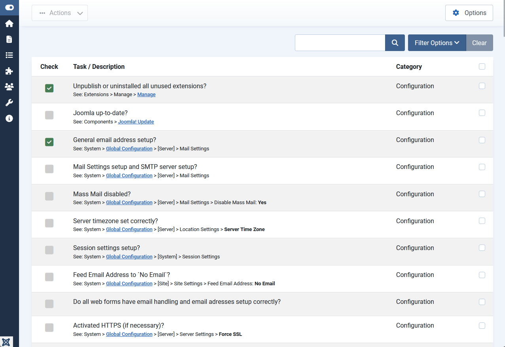Open the Components puzzle icon in sidebar
505x347 pixels.
9,71
